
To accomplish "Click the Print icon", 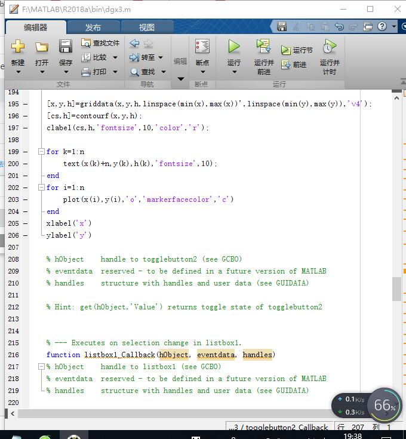I will click(85, 72).
